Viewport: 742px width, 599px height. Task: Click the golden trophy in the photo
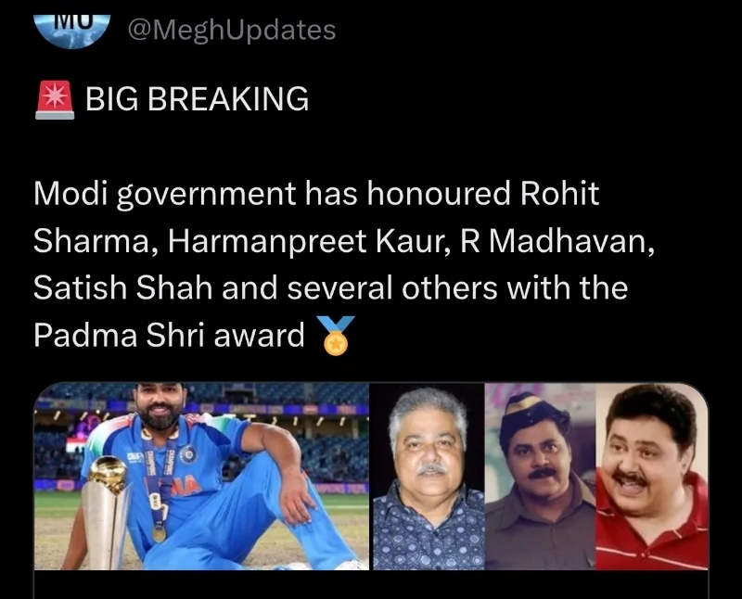107,513
